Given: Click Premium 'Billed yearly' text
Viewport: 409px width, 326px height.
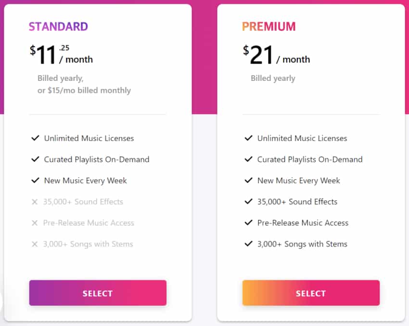Looking at the screenshot, I should pos(273,78).
